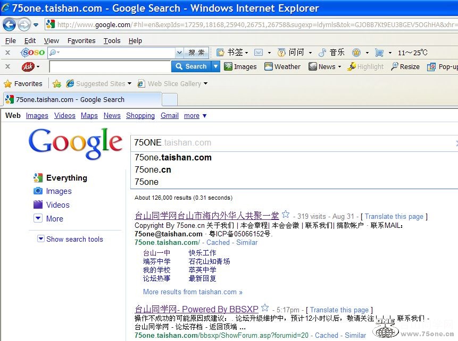Add to favorites bar star icon
This screenshot has width=458, height=341.
(57, 84)
